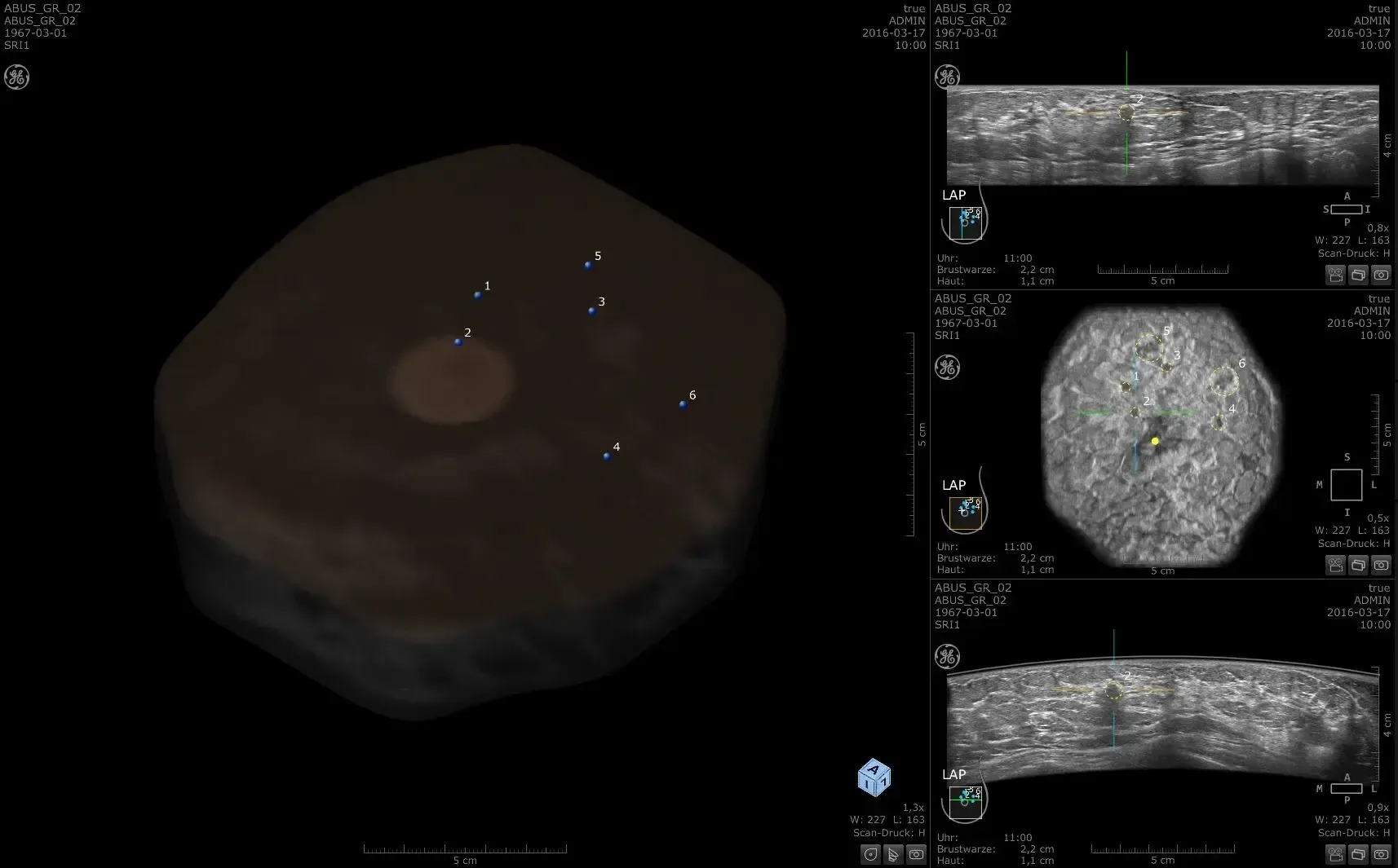Click the M-L square orientation box in coronal view

[1346, 485]
